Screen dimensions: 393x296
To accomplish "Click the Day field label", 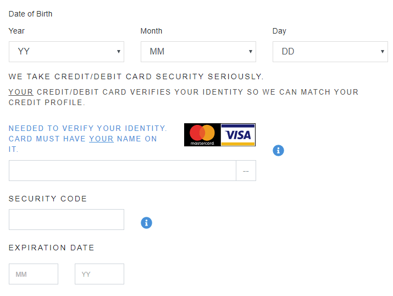I will [x=279, y=31].
